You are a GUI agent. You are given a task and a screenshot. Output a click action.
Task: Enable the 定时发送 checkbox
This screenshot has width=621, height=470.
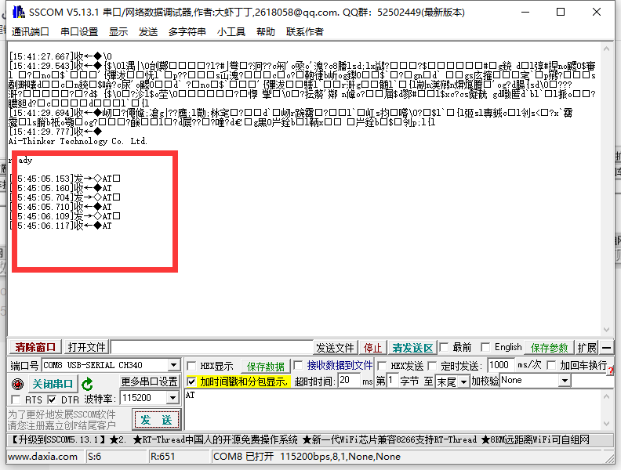[x=432, y=366]
